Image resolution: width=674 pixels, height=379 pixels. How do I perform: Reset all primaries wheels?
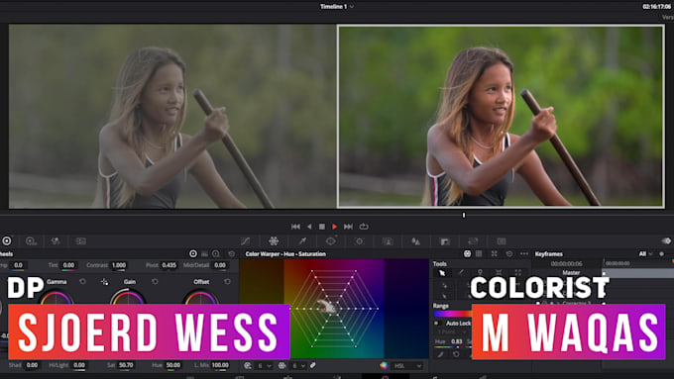pos(231,254)
